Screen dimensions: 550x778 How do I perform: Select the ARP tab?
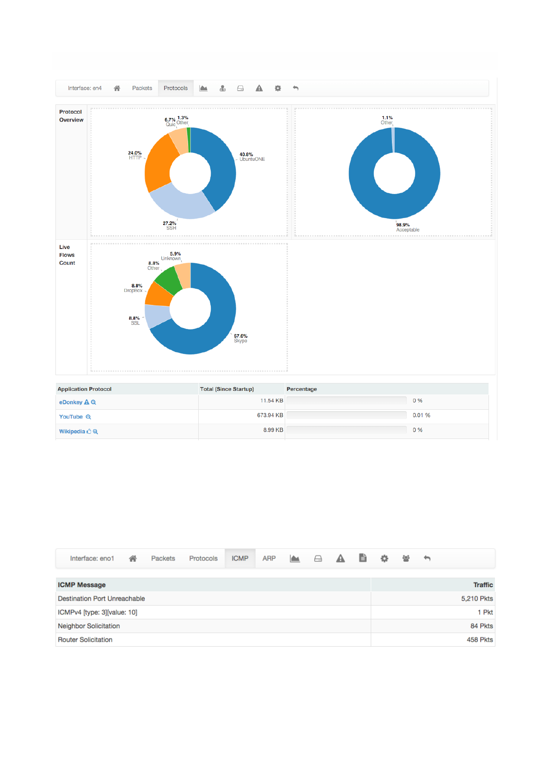click(x=269, y=559)
